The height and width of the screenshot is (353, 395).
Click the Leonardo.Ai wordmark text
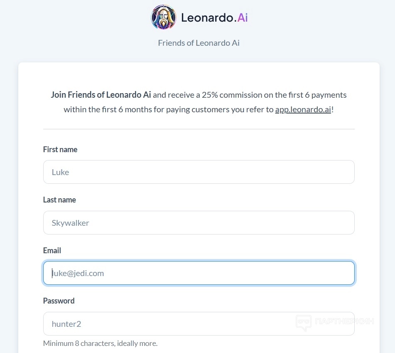tap(214, 17)
